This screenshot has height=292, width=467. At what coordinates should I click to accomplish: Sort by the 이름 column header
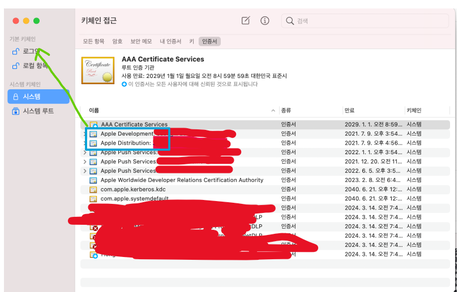click(94, 111)
